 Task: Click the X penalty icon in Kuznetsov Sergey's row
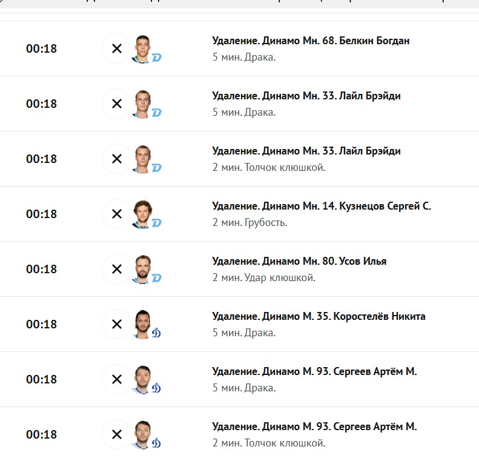tap(117, 214)
